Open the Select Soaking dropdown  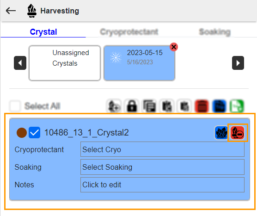[x=162, y=167]
